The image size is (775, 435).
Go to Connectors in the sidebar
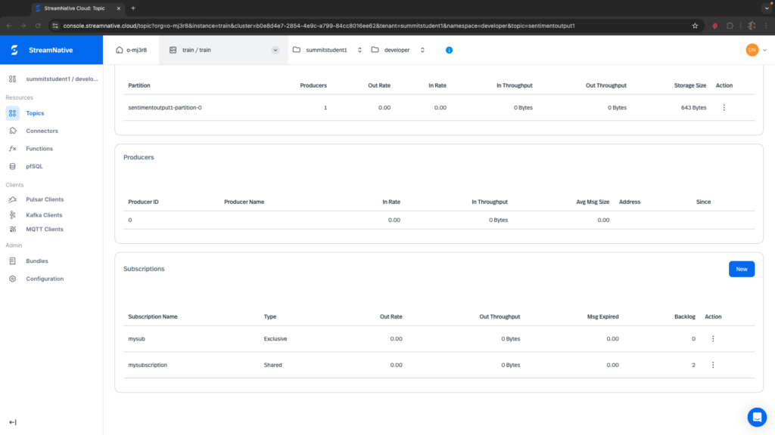(x=42, y=131)
